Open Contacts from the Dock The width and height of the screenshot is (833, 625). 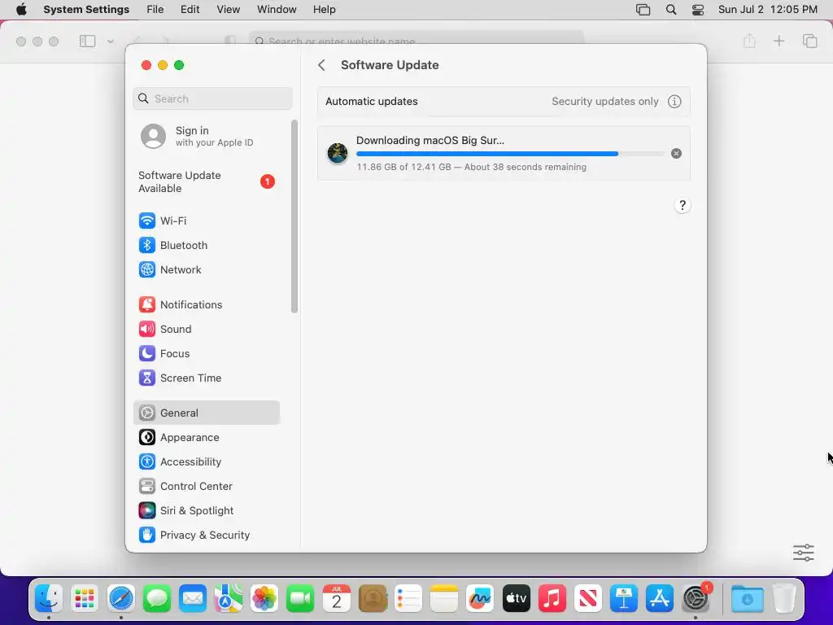pos(373,598)
